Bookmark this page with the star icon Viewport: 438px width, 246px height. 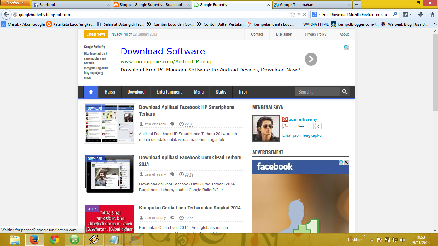pos(292,14)
